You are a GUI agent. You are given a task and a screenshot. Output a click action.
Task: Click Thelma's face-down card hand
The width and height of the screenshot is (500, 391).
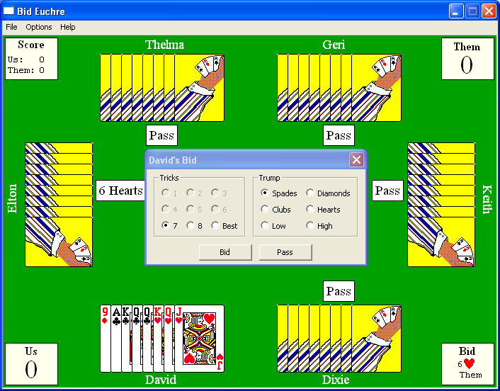coord(162,88)
